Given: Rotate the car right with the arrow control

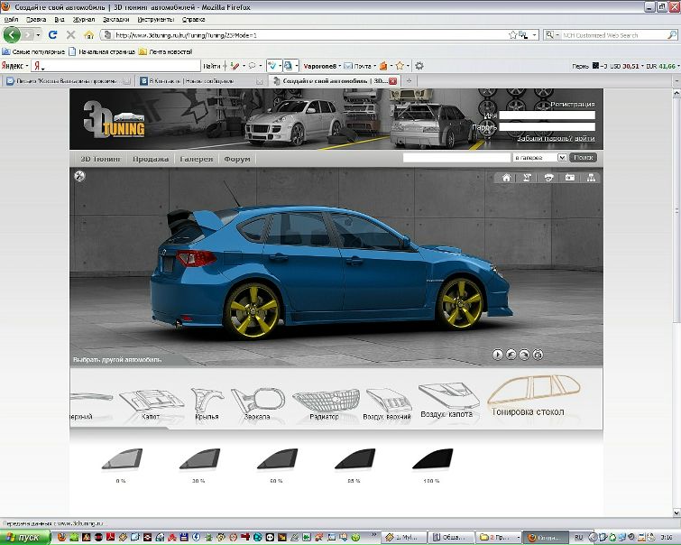Looking at the screenshot, I should pos(525,355).
